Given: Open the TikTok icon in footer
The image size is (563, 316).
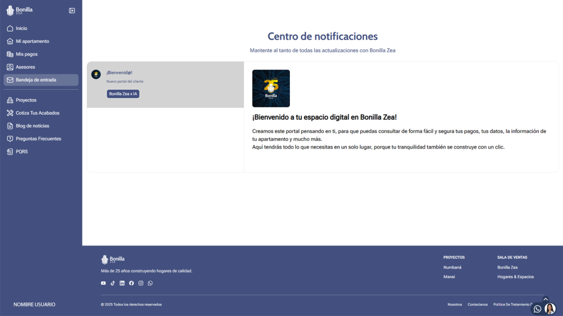Looking at the screenshot, I should (x=113, y=283).
